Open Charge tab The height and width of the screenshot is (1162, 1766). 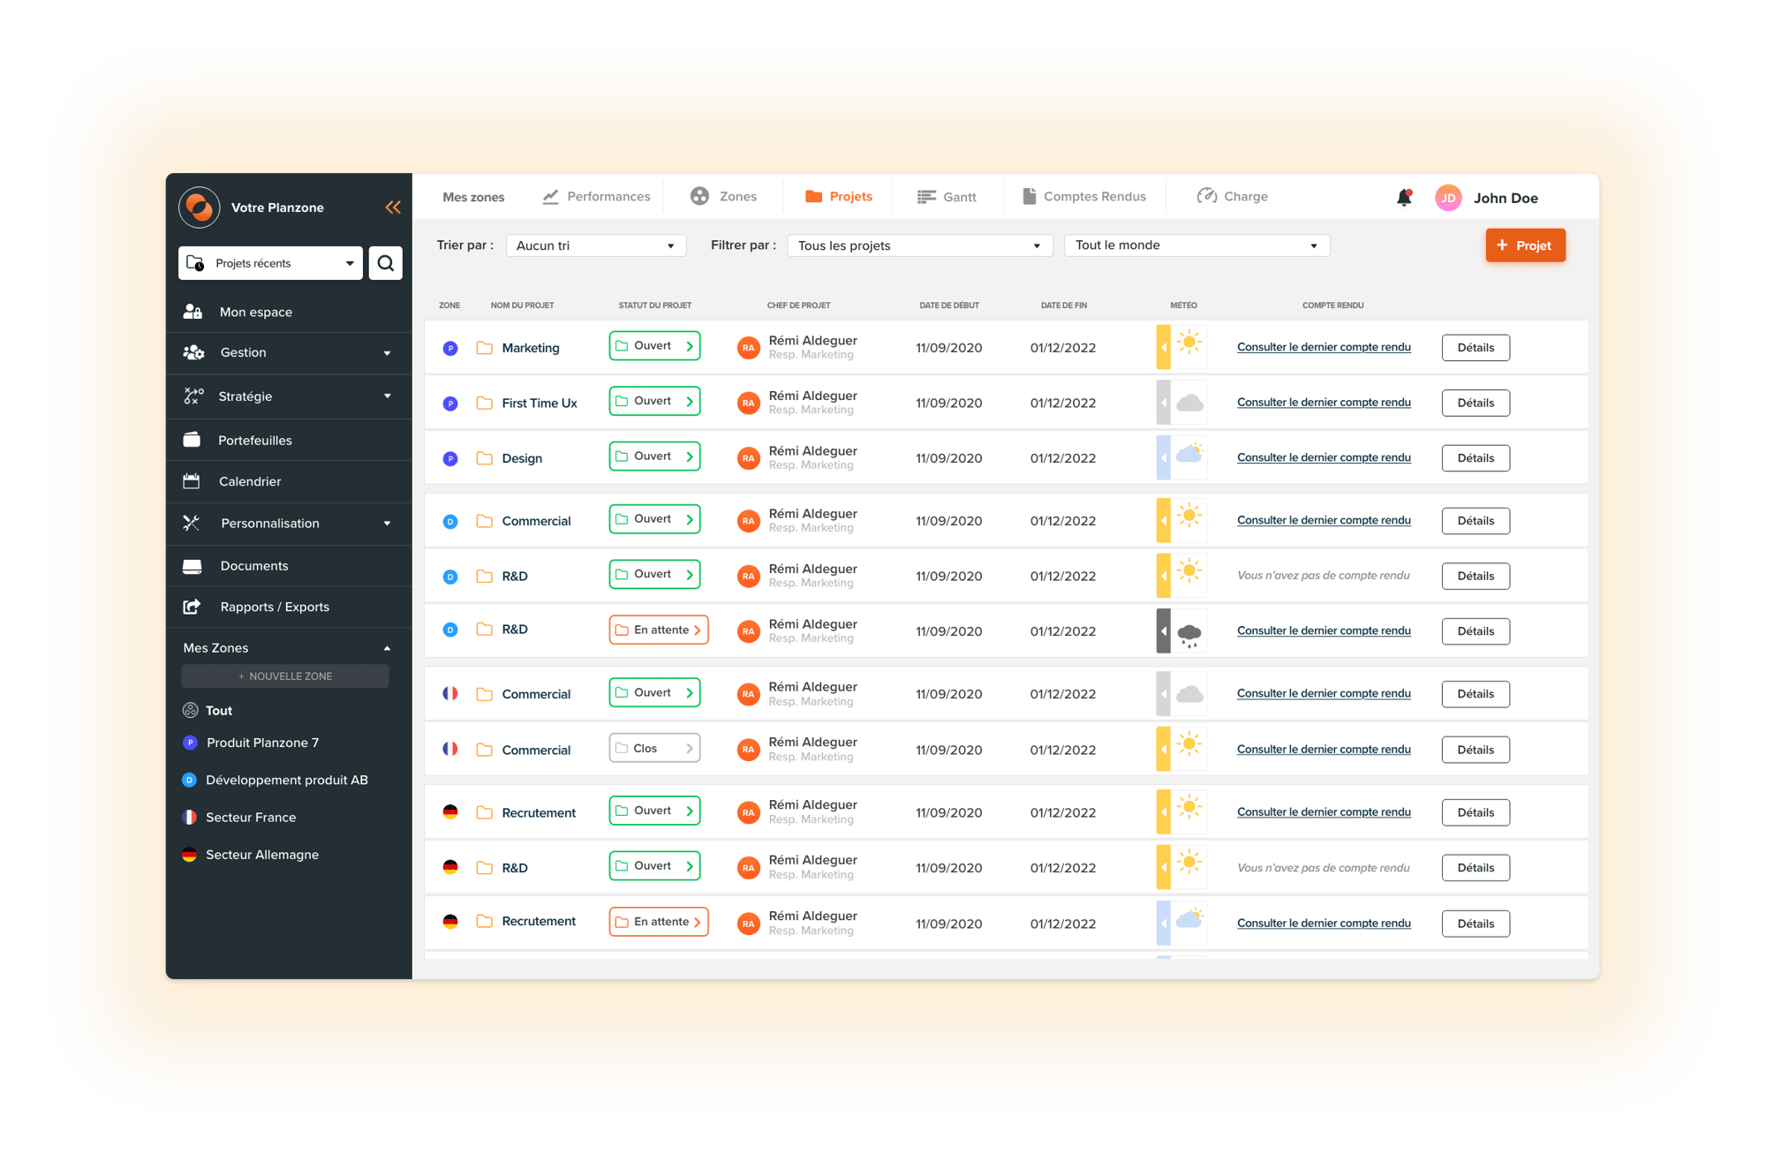[x=1232, y=196]
